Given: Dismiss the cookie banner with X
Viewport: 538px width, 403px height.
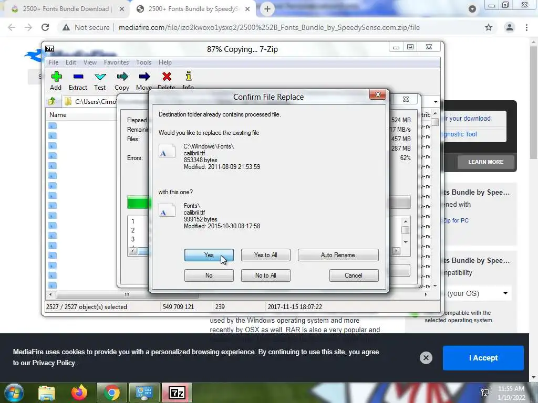Looking at the screenshot, I should pos(426,358).
